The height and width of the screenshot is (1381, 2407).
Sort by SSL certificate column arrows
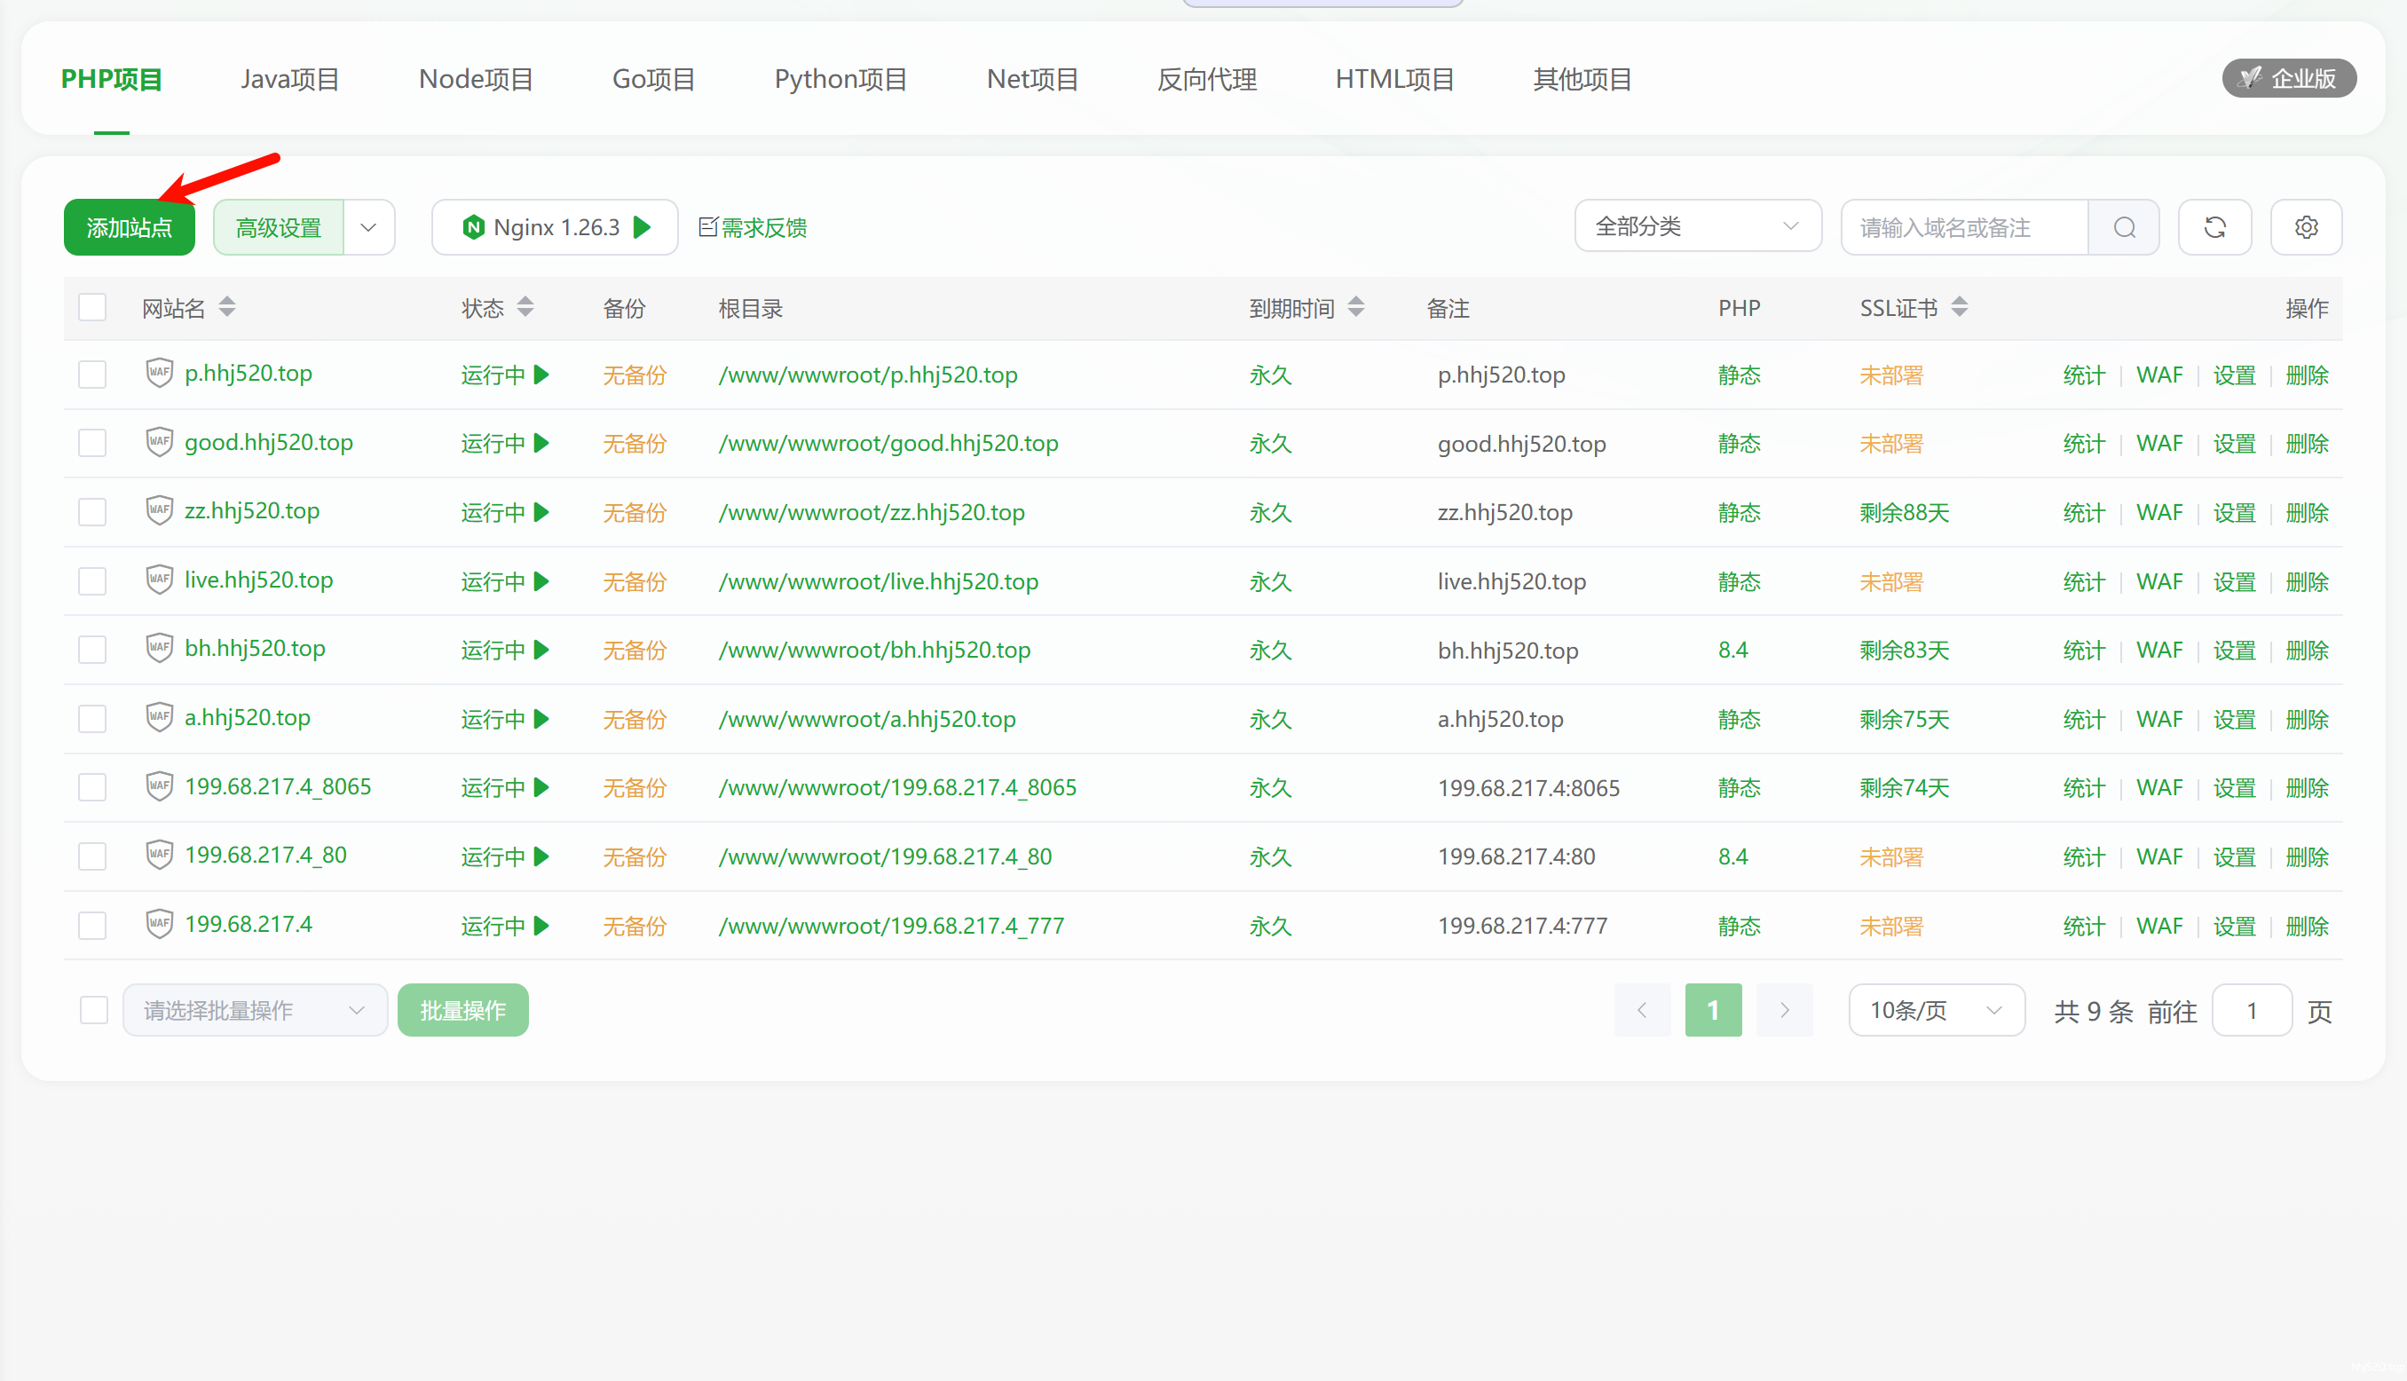[x=1960, y=307]
